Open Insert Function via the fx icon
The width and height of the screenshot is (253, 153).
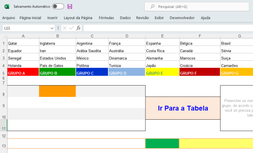(x=78, y=28)
